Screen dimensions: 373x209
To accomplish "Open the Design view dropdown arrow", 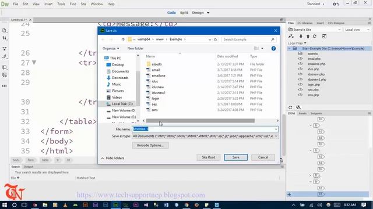I will click(x=208, y=13).
